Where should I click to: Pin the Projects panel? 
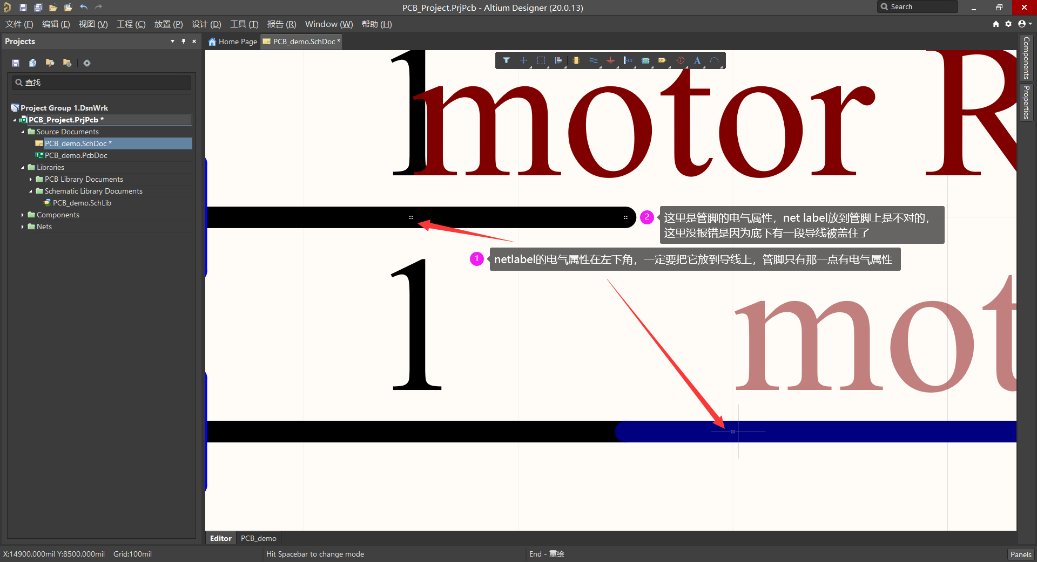[x=183, y=41]
